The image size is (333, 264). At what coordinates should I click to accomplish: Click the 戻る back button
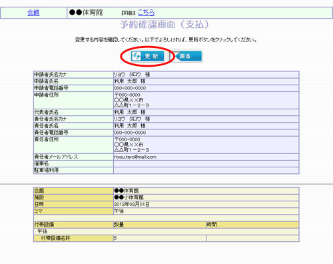188,56
